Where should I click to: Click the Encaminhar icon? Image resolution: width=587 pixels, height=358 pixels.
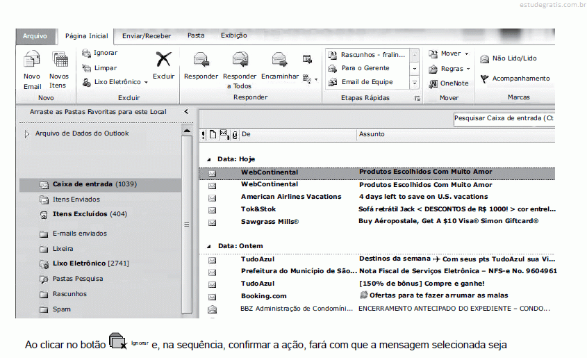pos(279,60)
